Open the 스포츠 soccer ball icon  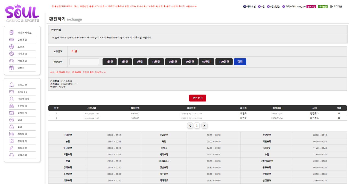tap(11, 47)
